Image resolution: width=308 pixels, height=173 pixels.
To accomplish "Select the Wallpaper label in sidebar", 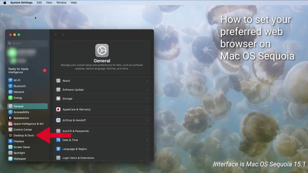I will (x=20, y=159).
